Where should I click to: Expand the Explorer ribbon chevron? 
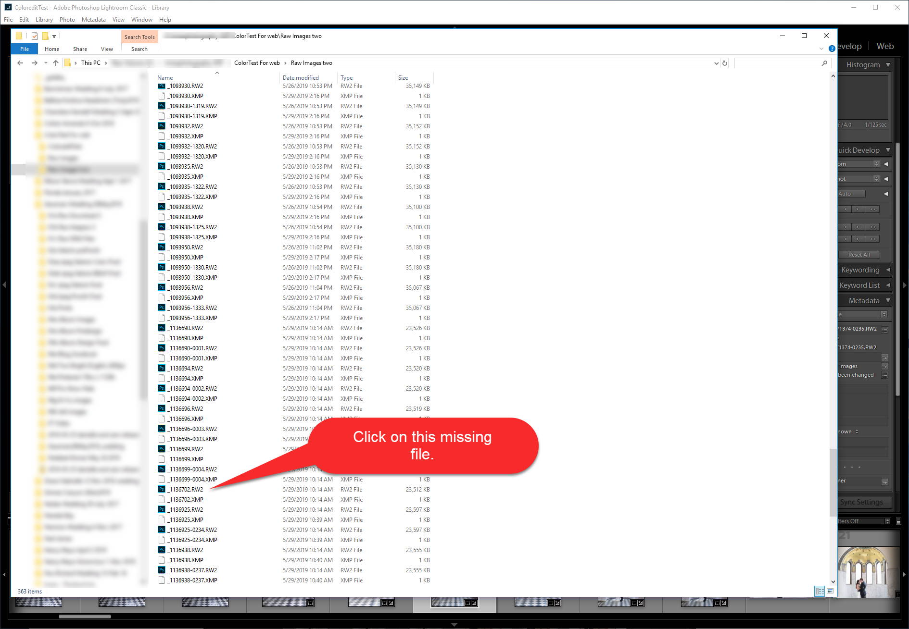click(821, 49)
